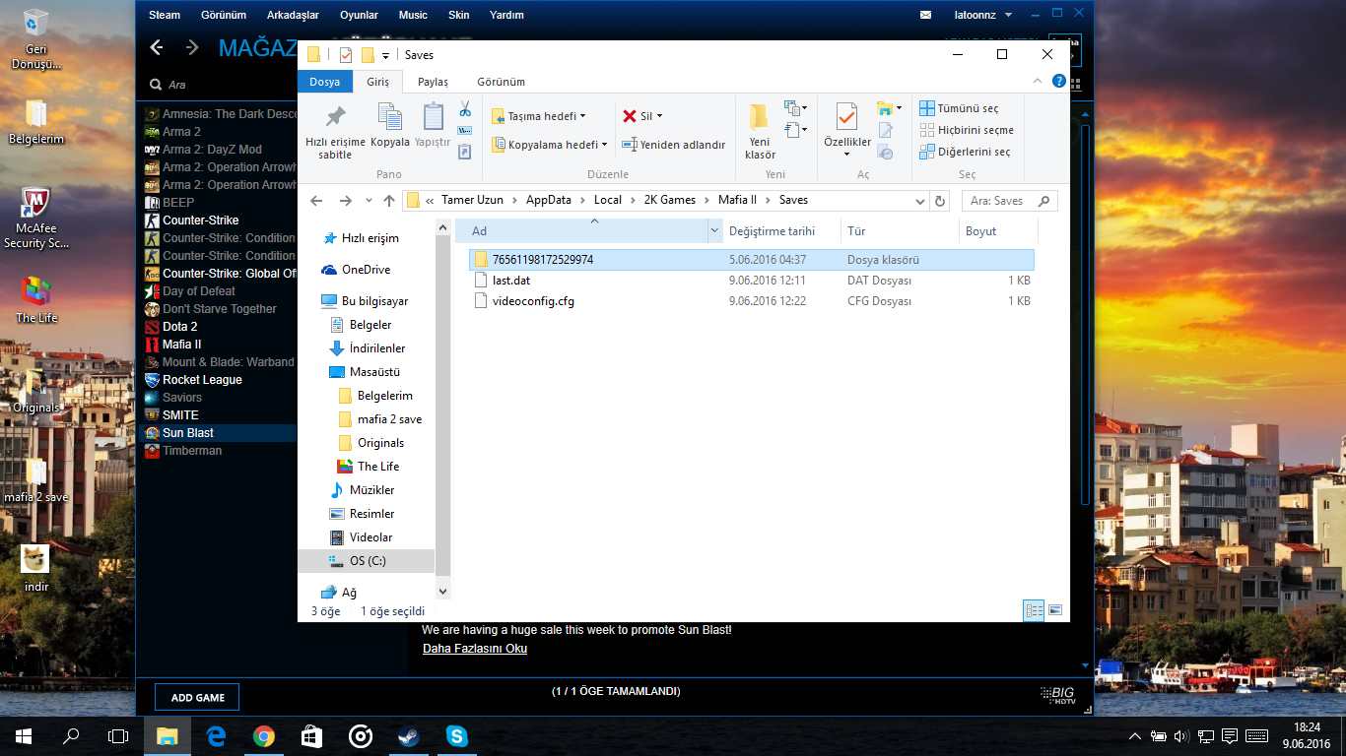Open Chrome from the taskbar
Viewport: 1346px width, 756px height.
263,735
